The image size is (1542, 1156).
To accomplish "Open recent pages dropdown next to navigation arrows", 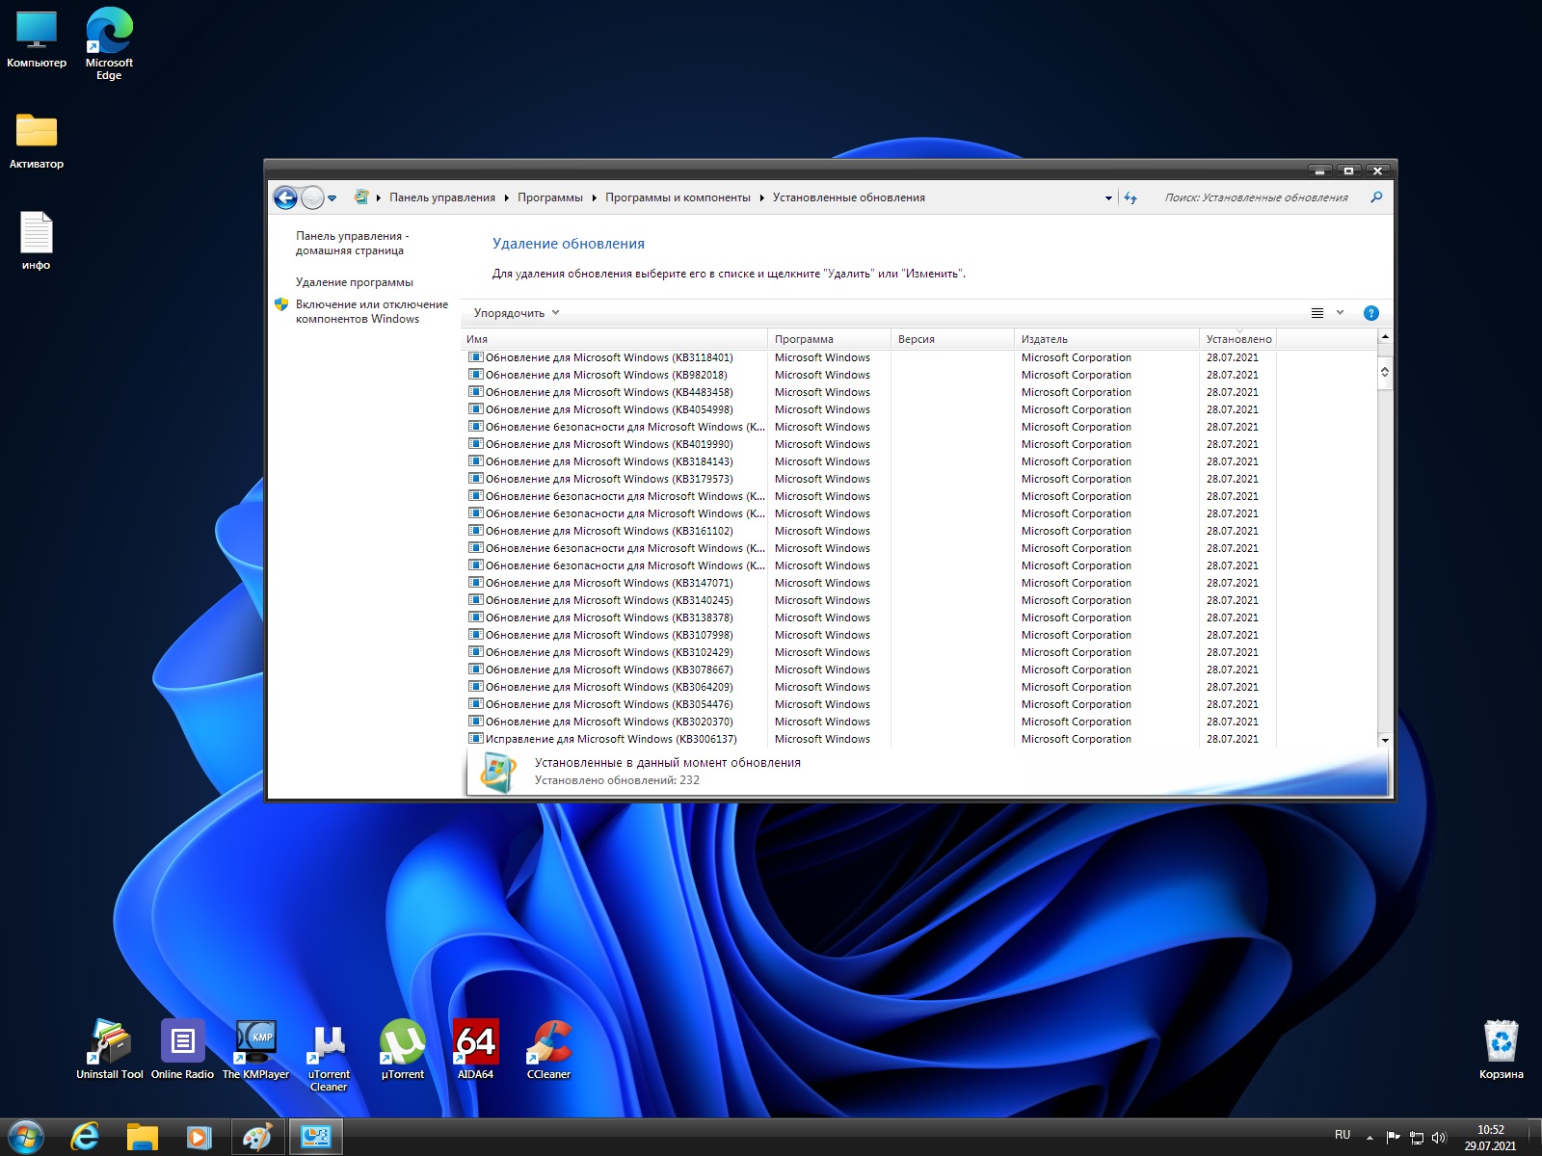I will tap(332, 198).
